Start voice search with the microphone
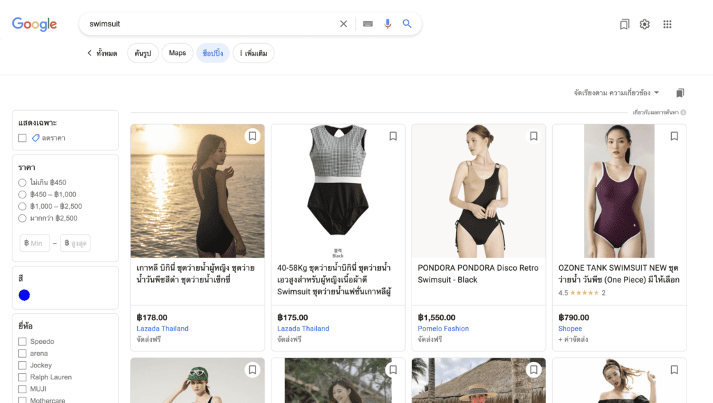The width and height of the screenshot is (713, 403). click(387, 24)
